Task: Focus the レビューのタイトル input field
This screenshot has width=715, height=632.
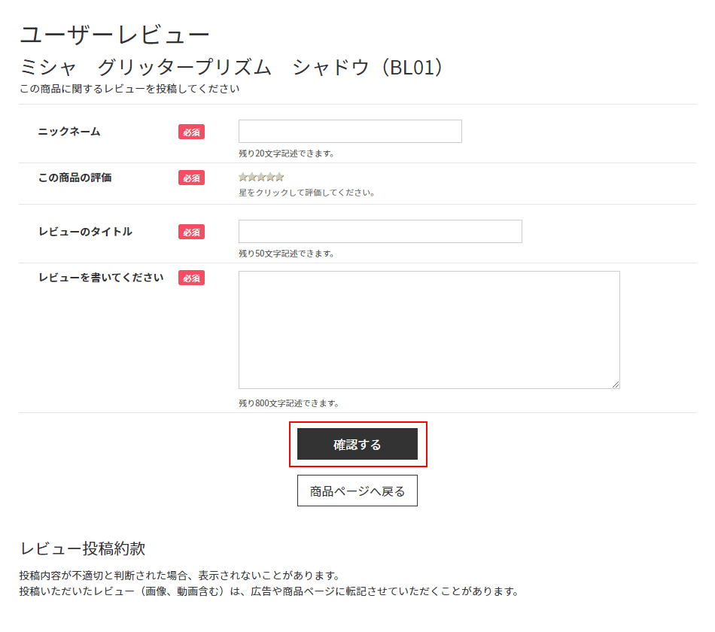Action: tap(380, 231)
